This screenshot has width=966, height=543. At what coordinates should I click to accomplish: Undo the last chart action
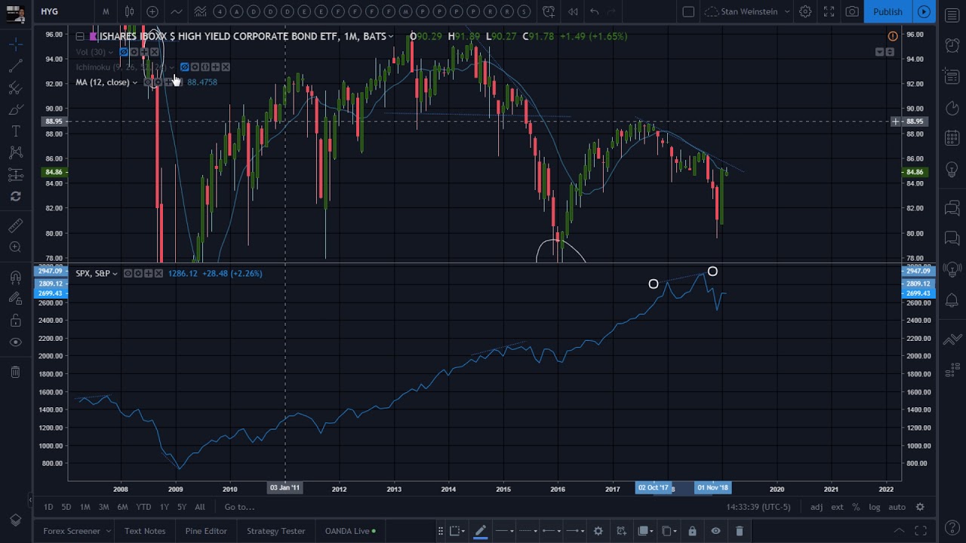point(595,11)
